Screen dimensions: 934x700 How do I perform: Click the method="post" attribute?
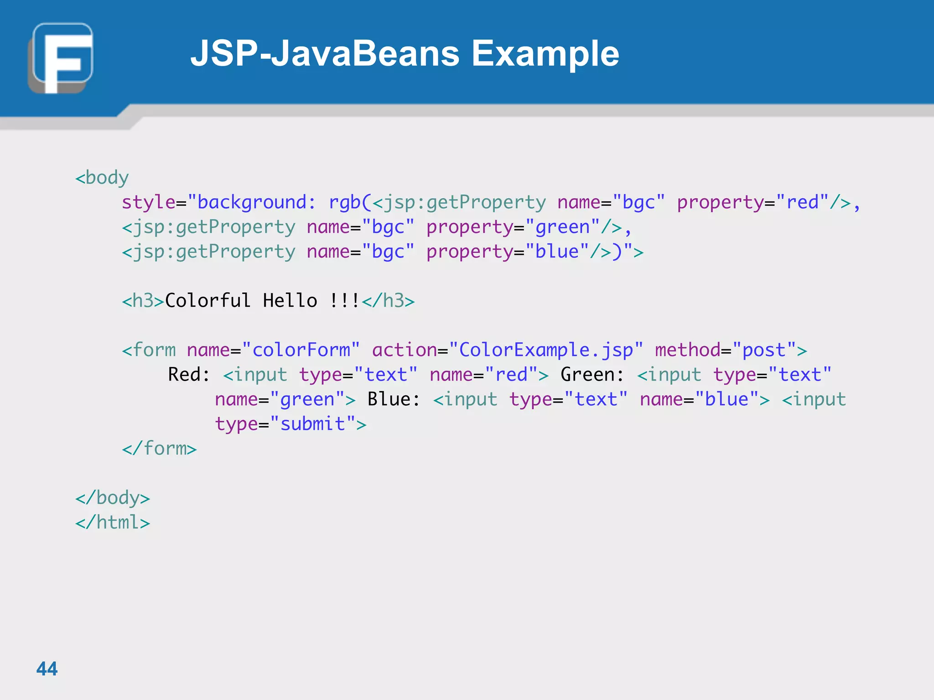coord(725,350)
